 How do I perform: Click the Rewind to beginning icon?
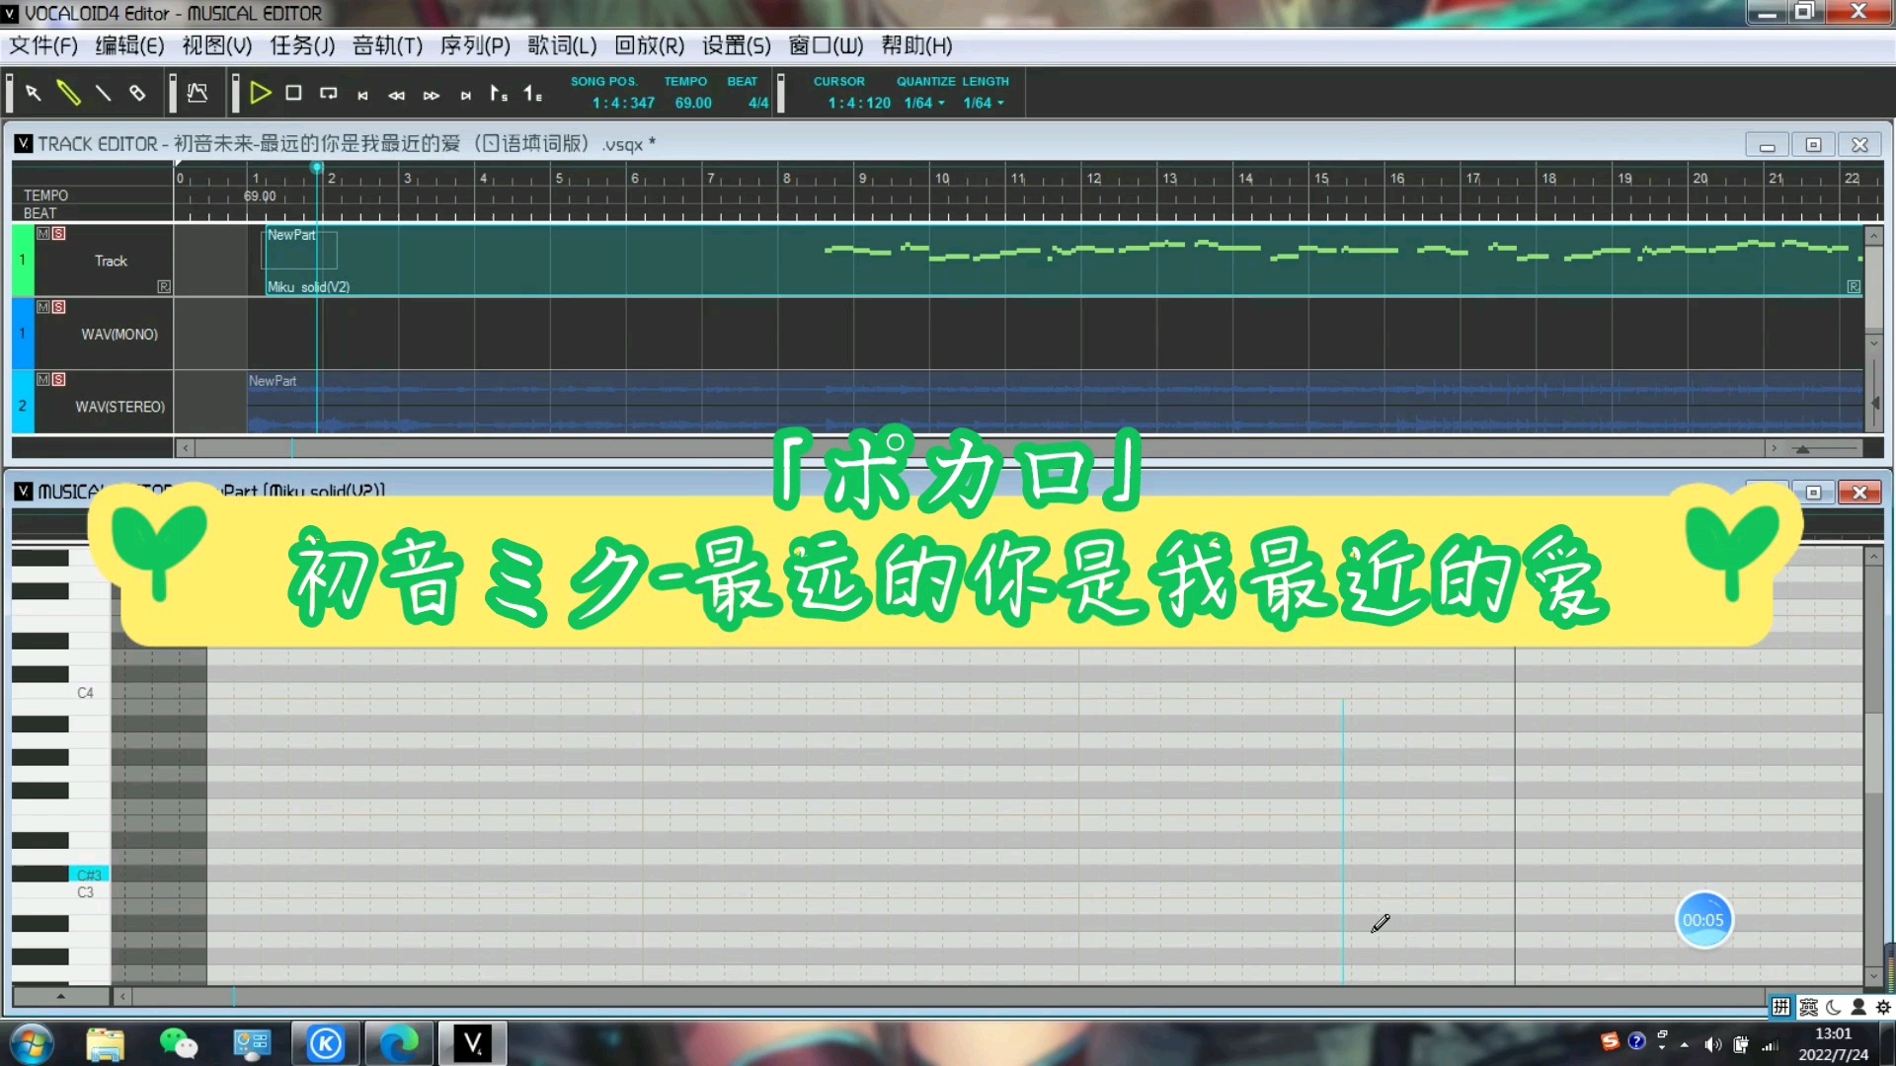[363, 93]
